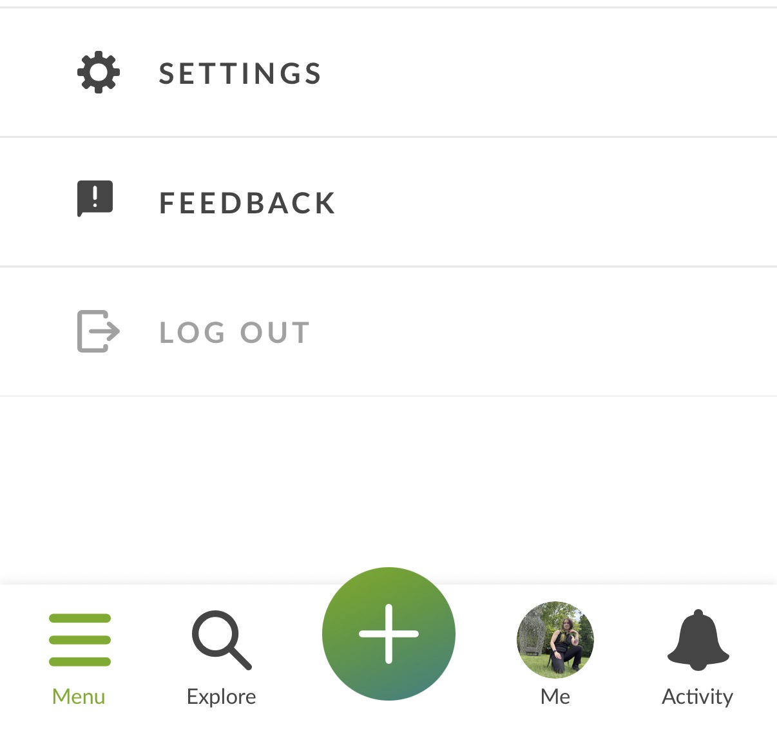Click the exclamation mark inside feedback bubble

(95, 195)
